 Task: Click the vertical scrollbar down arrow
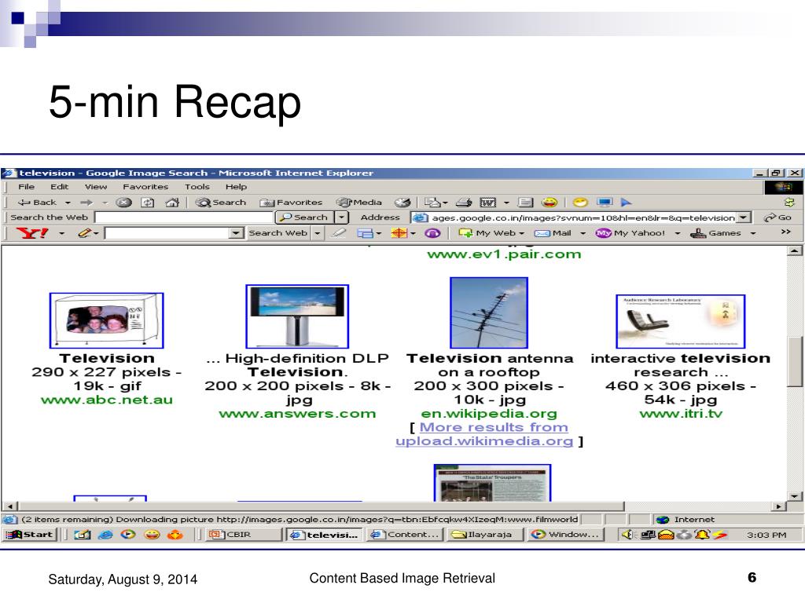pyautogui.click(x=794, y=496)
